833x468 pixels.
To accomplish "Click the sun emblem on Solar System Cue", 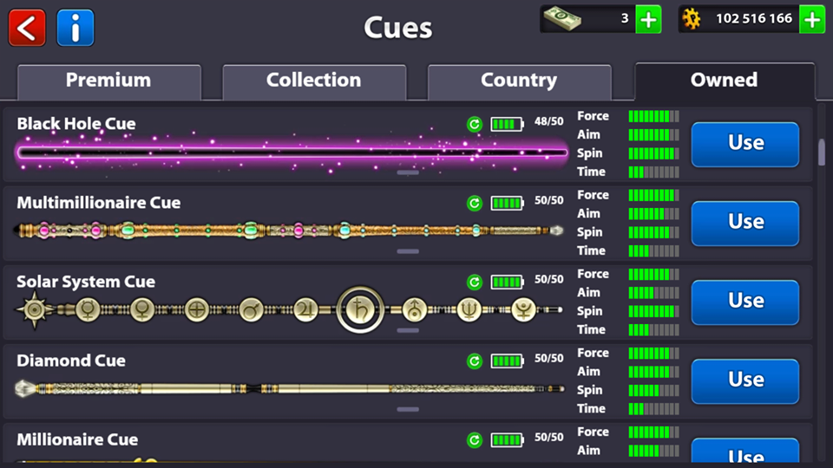I will [35, 310].
